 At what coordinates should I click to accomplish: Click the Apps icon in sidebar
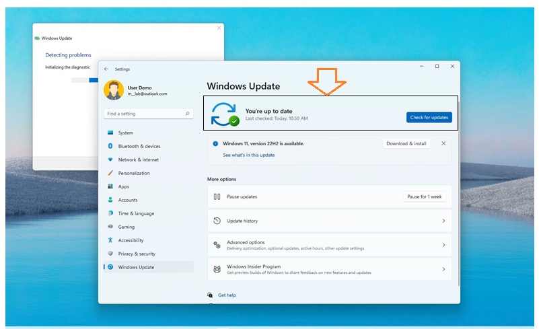click(110, 186)
